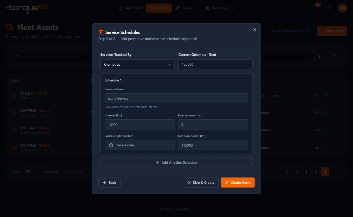This screenshot has width=353, height=217.
Task: Open the Last Completed Date picker
Action: pyautogui.click(x=140, y=145)
